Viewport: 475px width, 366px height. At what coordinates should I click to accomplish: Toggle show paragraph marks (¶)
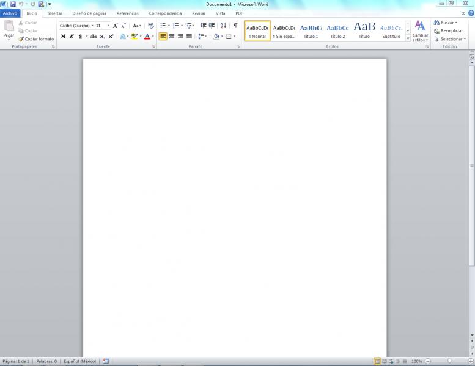pyautogui.click(x=235, y=26)
